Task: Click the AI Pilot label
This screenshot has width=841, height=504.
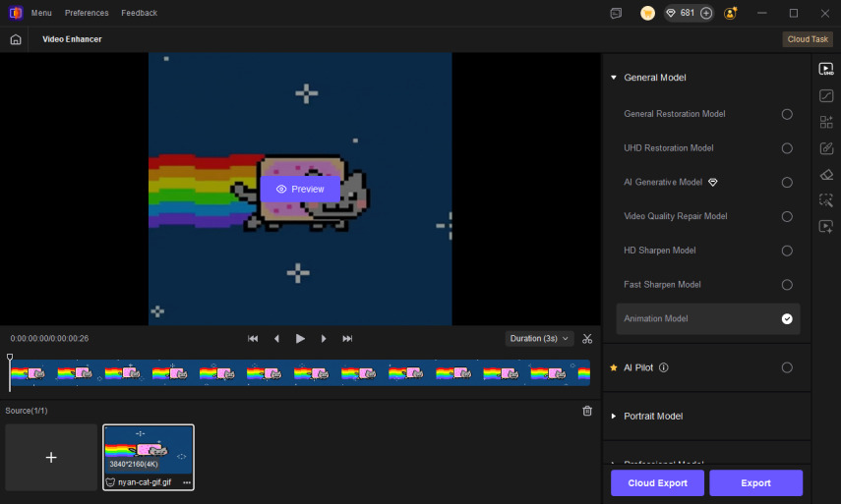Action: coord(638,367)
